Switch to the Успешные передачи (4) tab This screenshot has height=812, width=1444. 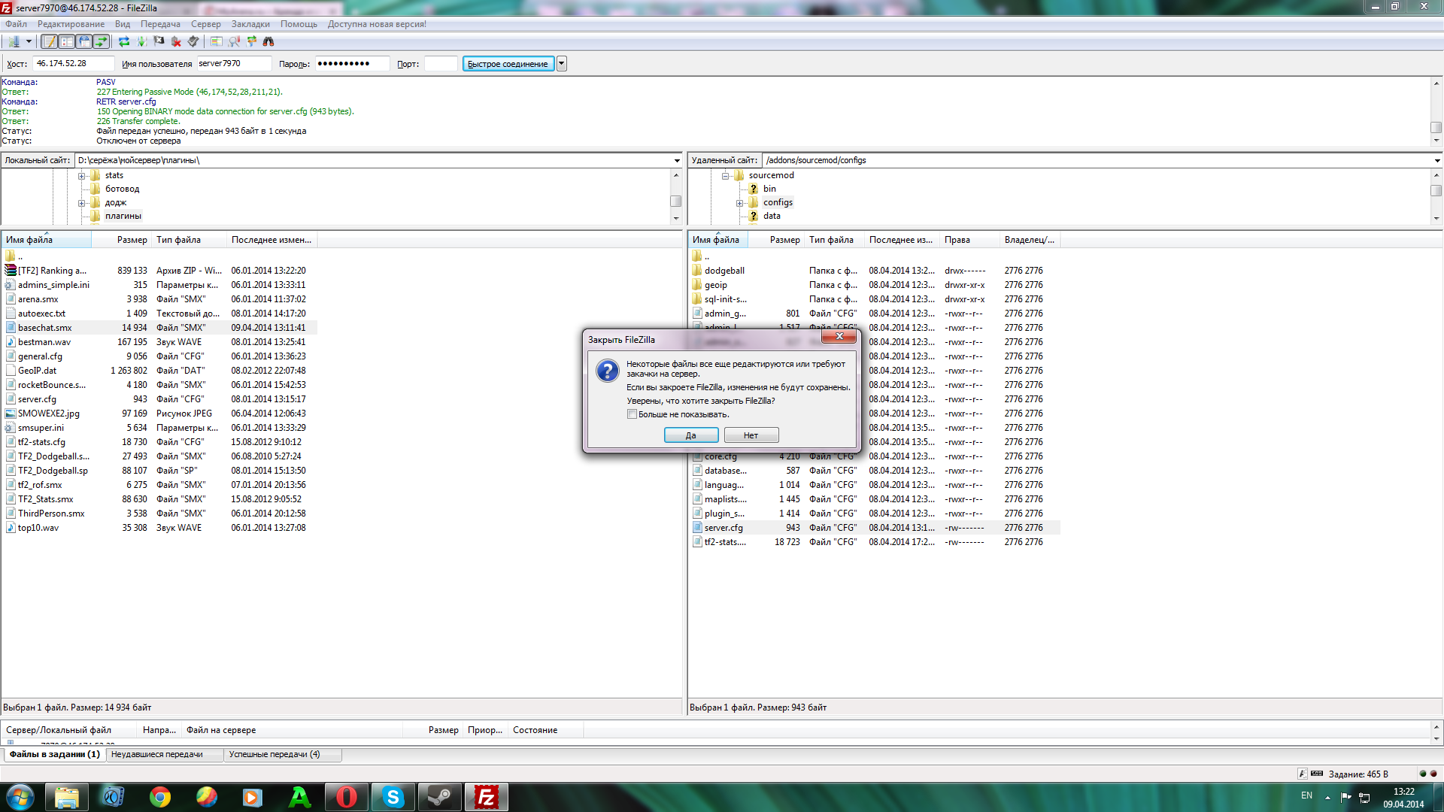282,754
